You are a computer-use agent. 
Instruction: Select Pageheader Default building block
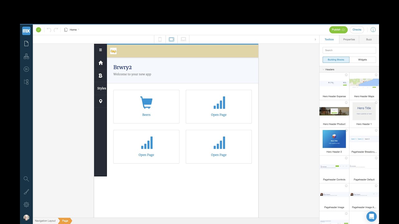pos(364,169)
